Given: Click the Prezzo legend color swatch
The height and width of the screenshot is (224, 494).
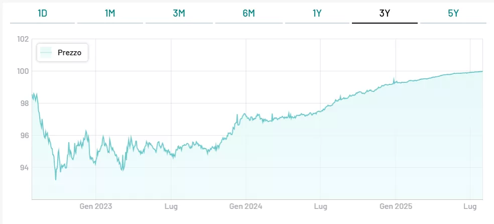Looking at the screenshot, I should (46, 52).
